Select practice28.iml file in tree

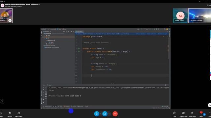[x=50, y=44]
